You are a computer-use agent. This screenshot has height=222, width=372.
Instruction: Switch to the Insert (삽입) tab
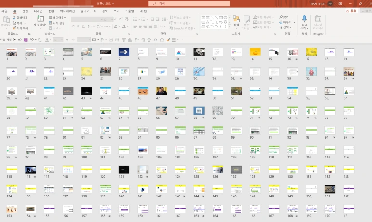point(25,11)
